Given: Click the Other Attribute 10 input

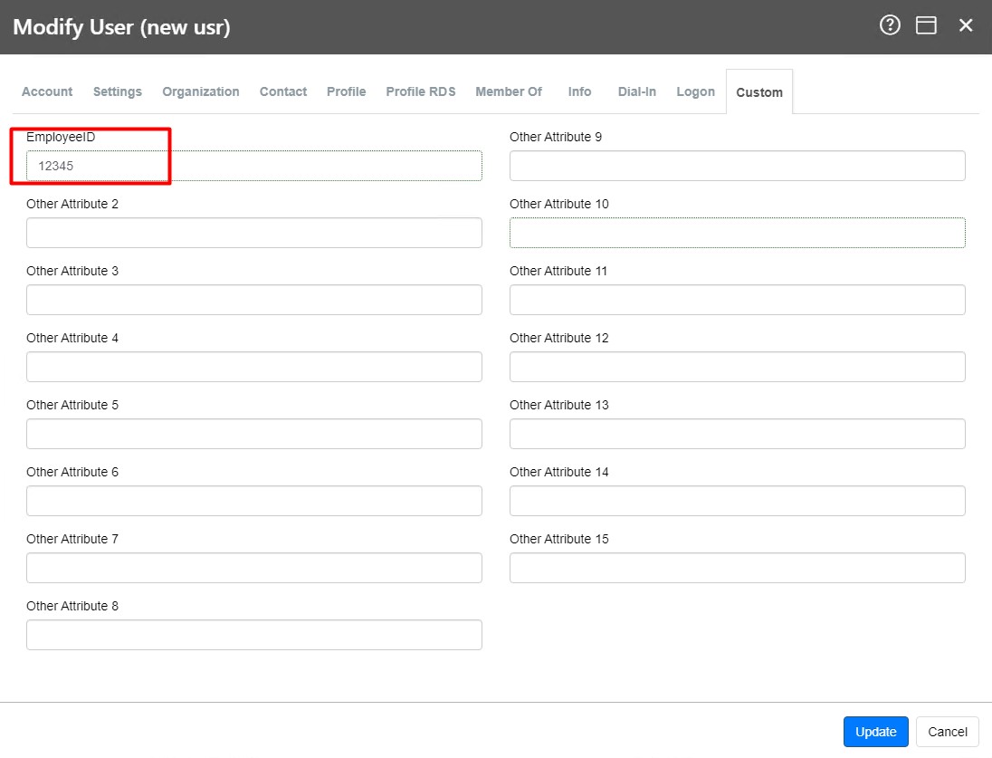Looking at the screenshot, I should pyautogui.click(x=737, y=233).
